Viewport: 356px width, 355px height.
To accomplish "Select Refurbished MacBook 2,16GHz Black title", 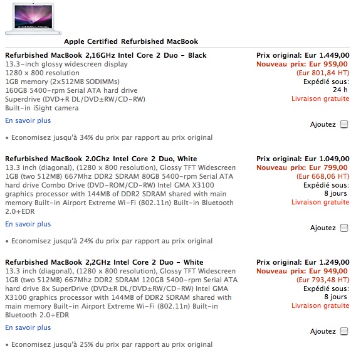I will [x=106, y=55].
